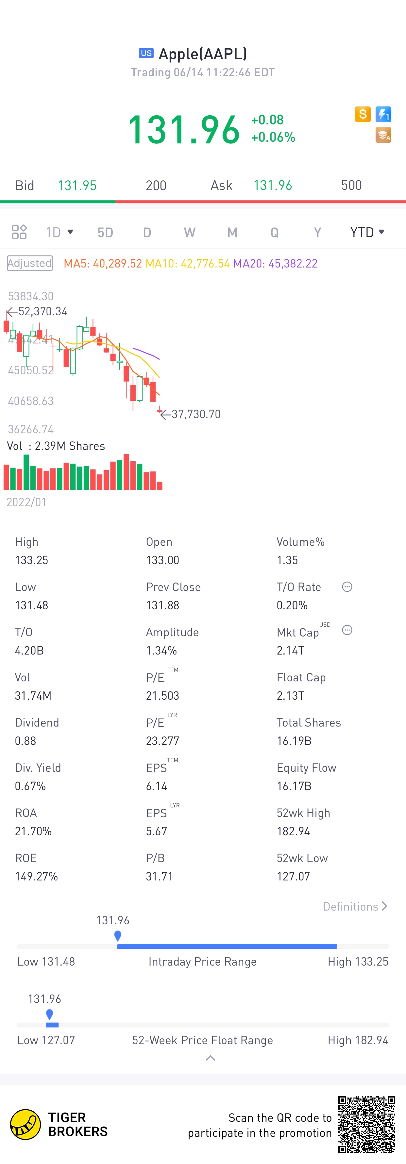Click the brown stacked layers icon
The height and width of the screenshot is (1164, 406).
383,135
